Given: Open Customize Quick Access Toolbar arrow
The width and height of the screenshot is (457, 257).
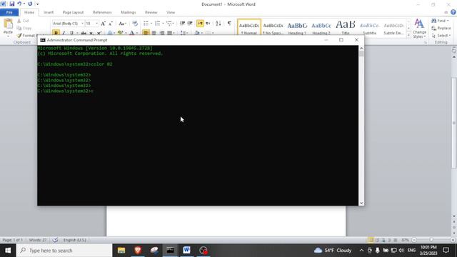Looking at the screenshot, I should point(37,4).
